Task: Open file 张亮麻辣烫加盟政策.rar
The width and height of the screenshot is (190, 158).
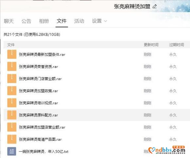Action: pyautogui.click(x=38, y=91)
